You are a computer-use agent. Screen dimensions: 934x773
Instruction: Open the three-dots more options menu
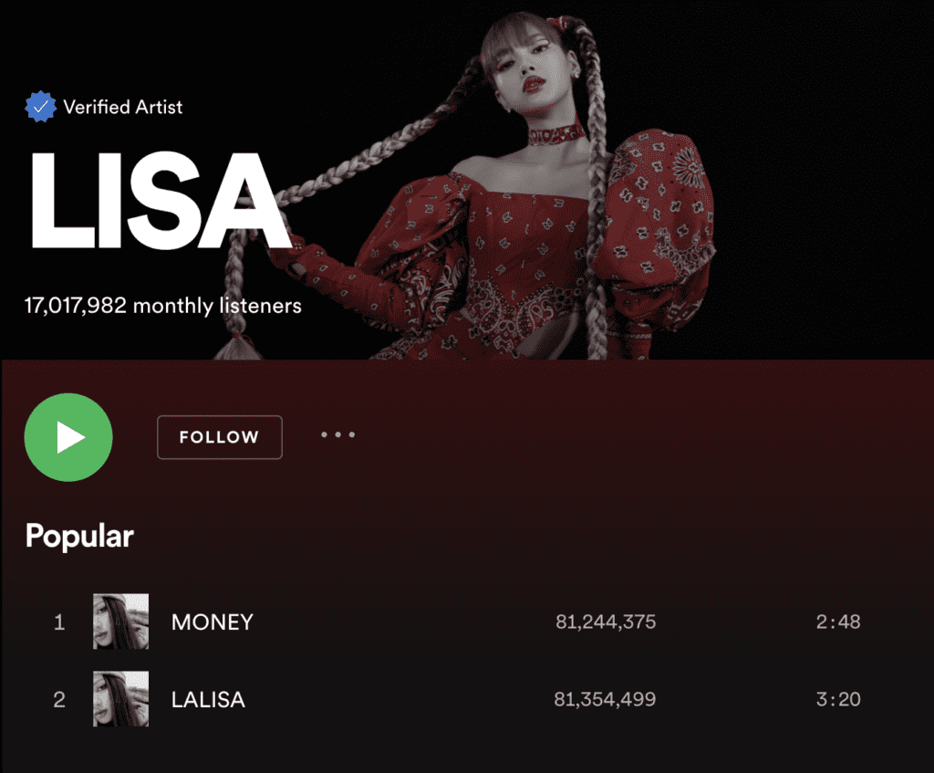tap(337, 434)
